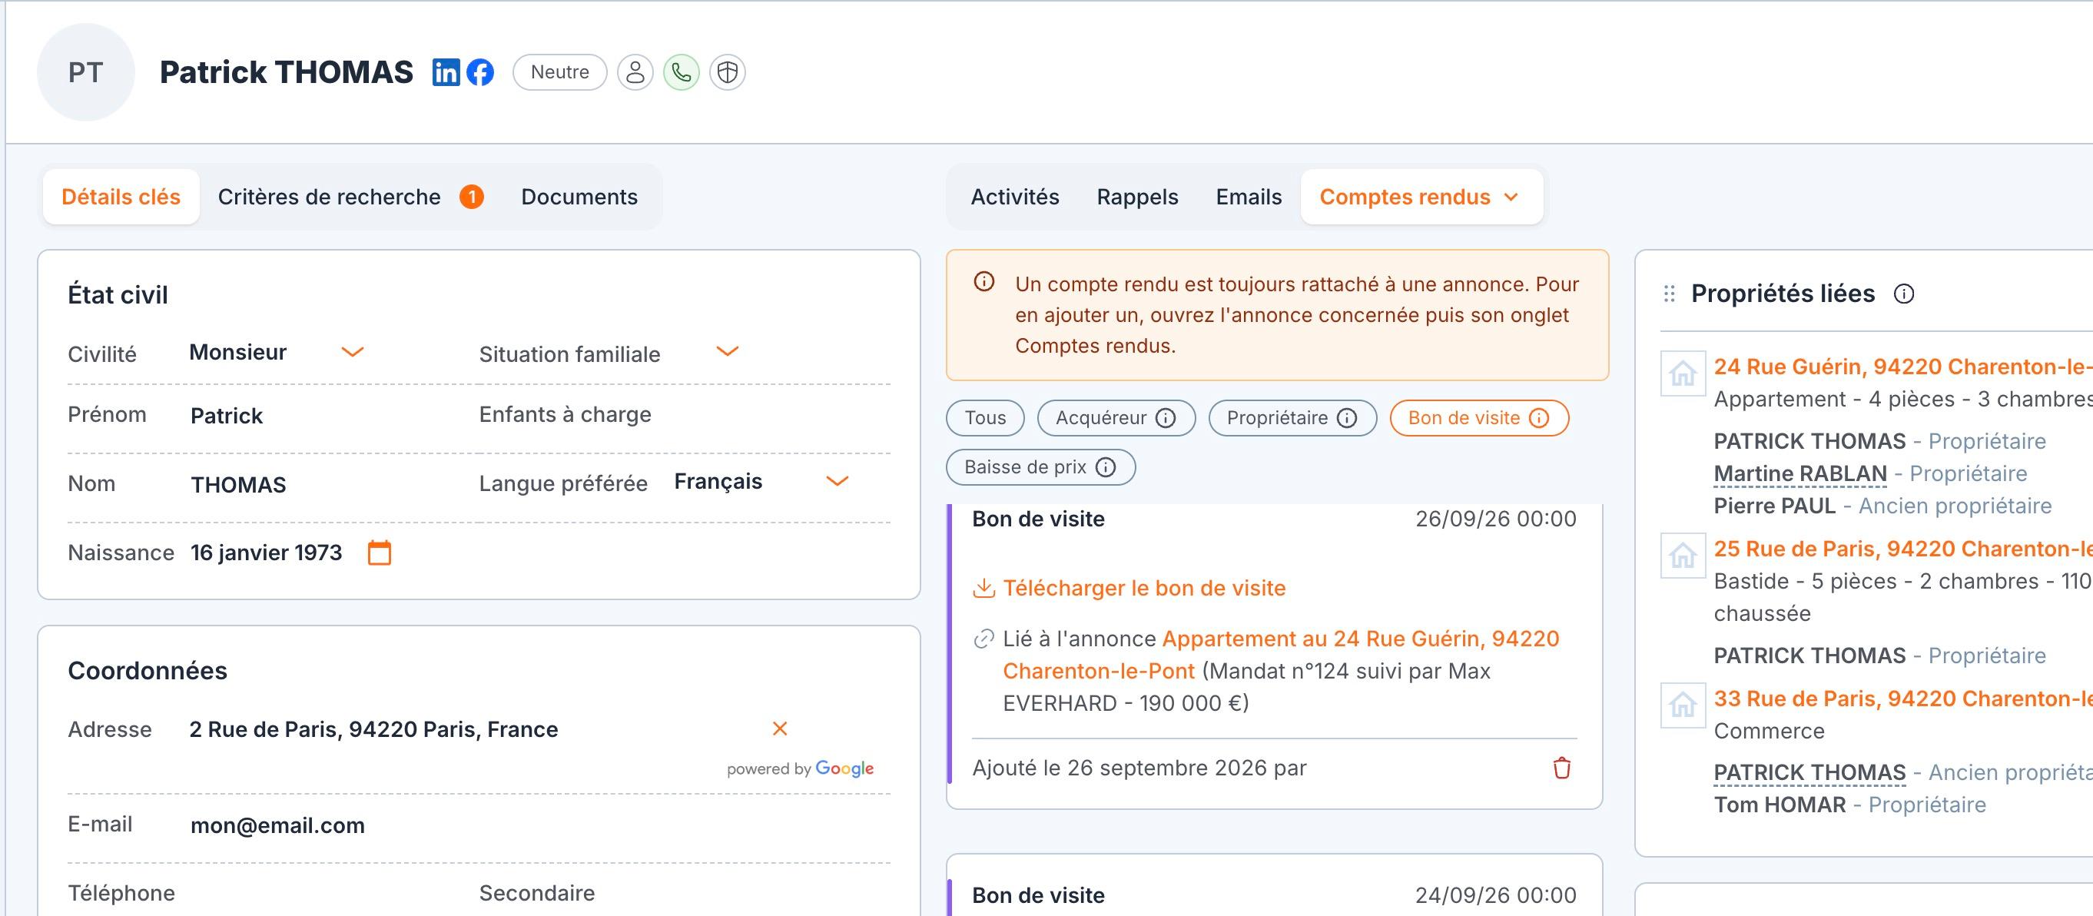The image size is (2093, 916).
Task: Toggle the Baisse de prix filter chip
Action: pos(1041,467)
